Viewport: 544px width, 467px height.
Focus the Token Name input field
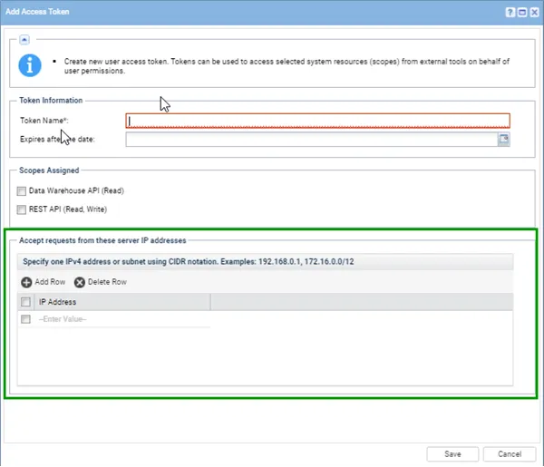(x=317, y=120)
